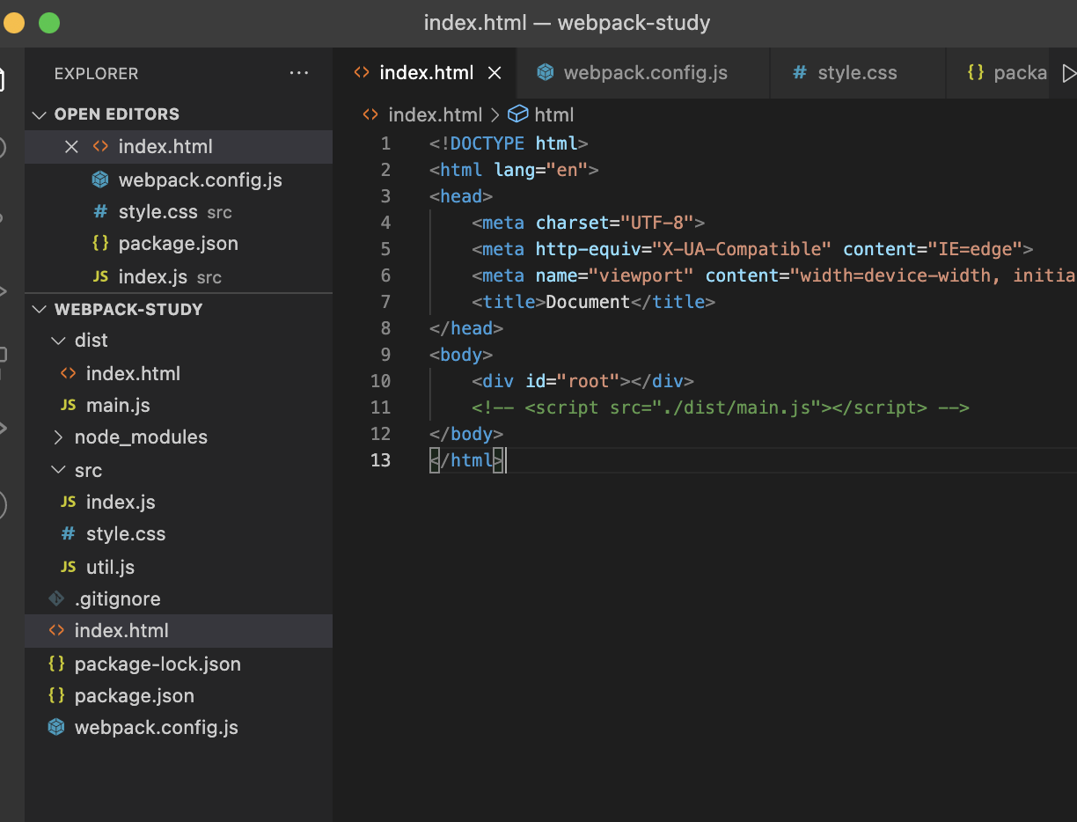Switch to style.css editor tab

click(x=857, y=73)
